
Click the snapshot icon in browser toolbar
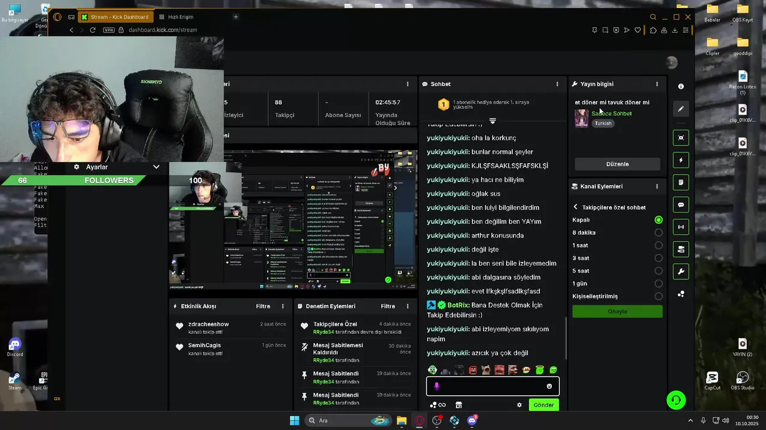click(x=605, y=30)
